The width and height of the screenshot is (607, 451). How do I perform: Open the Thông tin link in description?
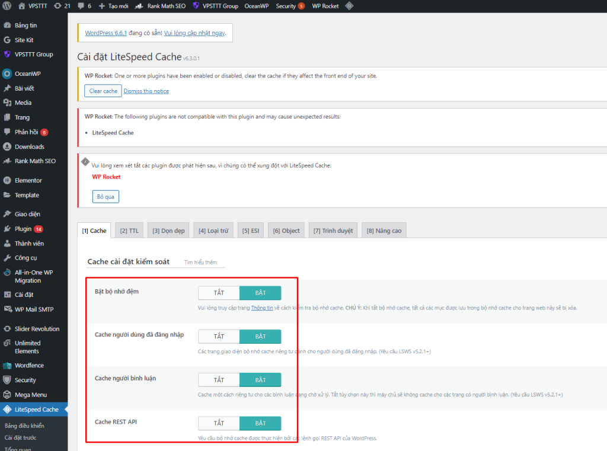click(x=262, y=308)
